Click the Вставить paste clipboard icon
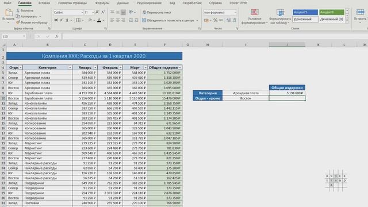Image resolution: width=368 pixels, height=207 pixels. point(9,13)
